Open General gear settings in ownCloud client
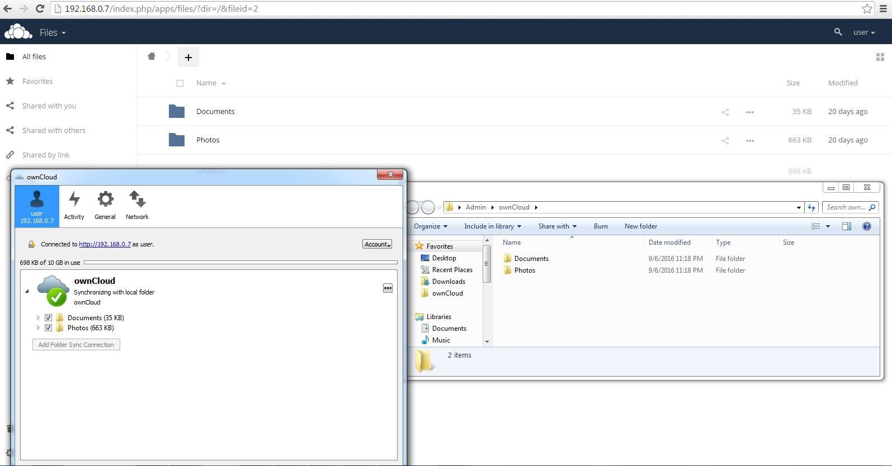The height and width of the screenshot is (466, 892). [105, 206]
